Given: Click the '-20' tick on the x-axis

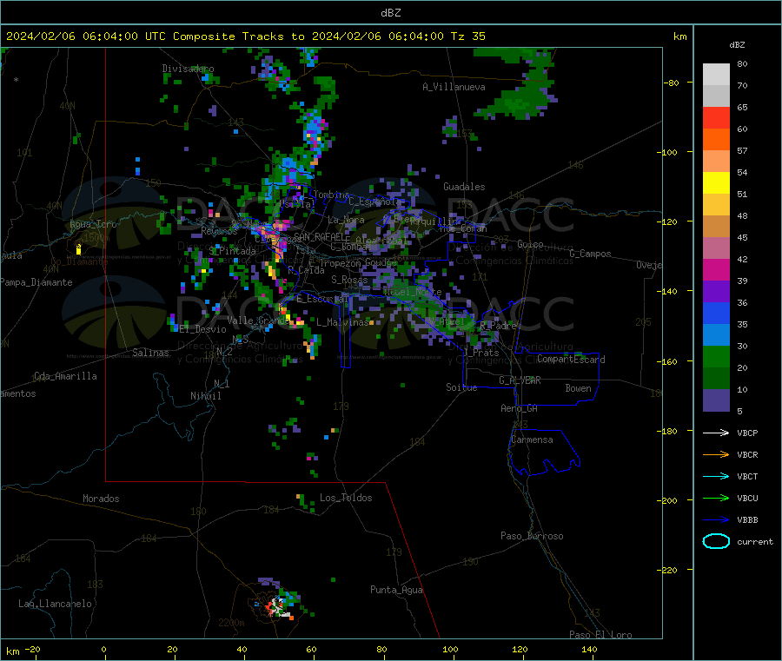Looking at the screenshot, I should click(x=33, y=649).
